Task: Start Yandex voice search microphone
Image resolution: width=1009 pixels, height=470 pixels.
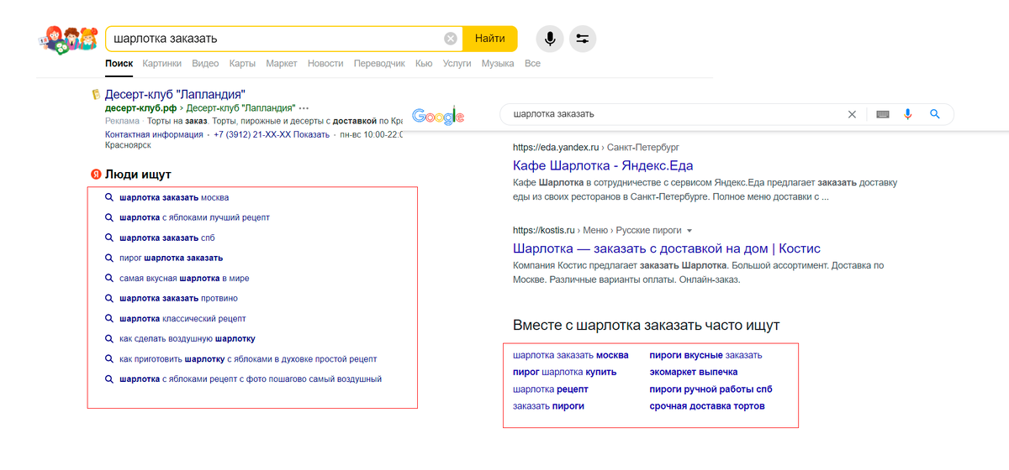Action: pos(550,39)
